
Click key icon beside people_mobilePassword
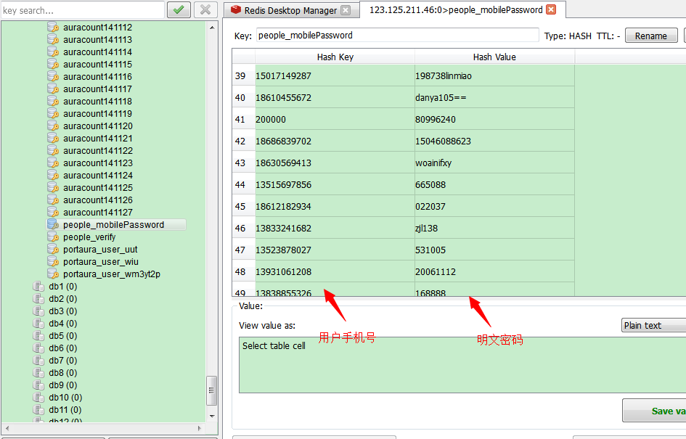point(53,224)
